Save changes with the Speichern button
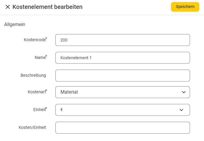204x141 pixels. 185,7
